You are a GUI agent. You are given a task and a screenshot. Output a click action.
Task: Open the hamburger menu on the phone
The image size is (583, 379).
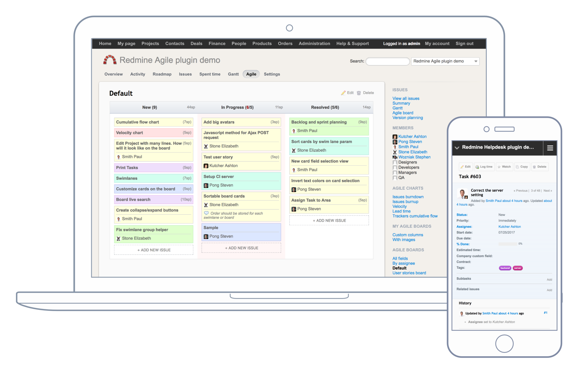pyautogui.click(x=550, y=148)
